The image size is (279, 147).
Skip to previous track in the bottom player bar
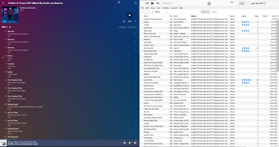tap(124, 143)
